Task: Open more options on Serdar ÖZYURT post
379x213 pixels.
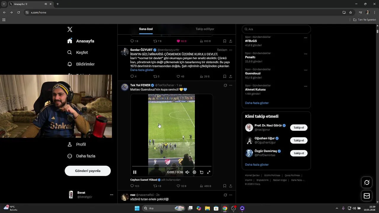Action: (x=231, y=50)
